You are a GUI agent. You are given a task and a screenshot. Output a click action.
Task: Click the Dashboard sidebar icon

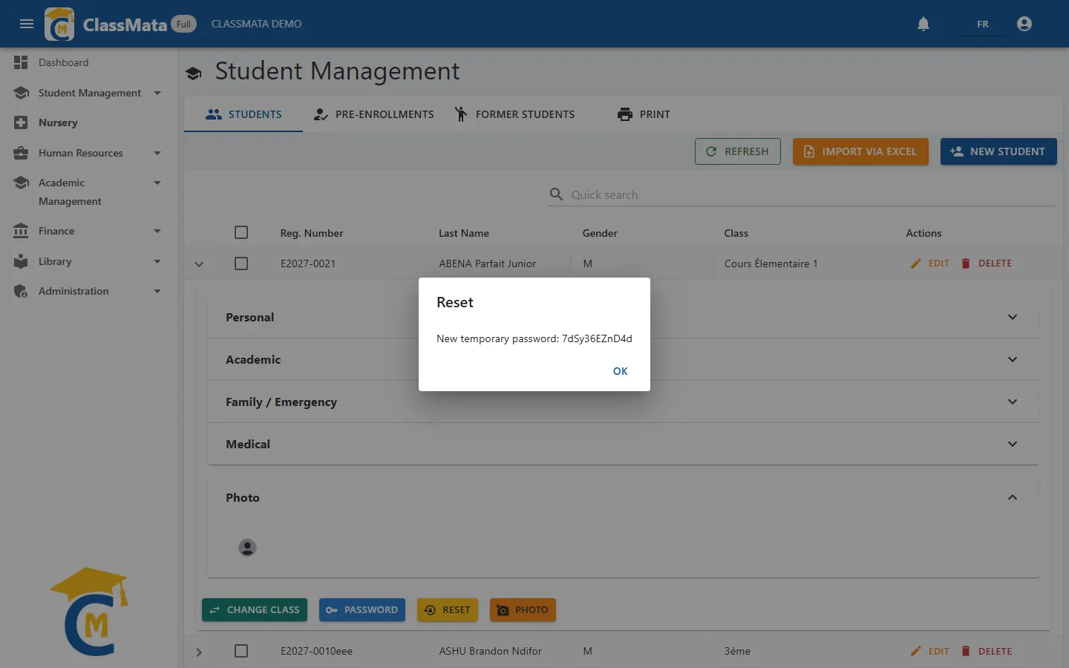[21, 62]
